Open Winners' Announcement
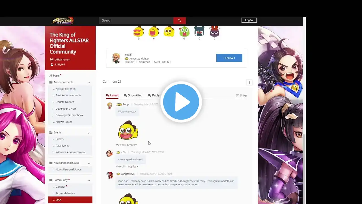 (70, 152)
